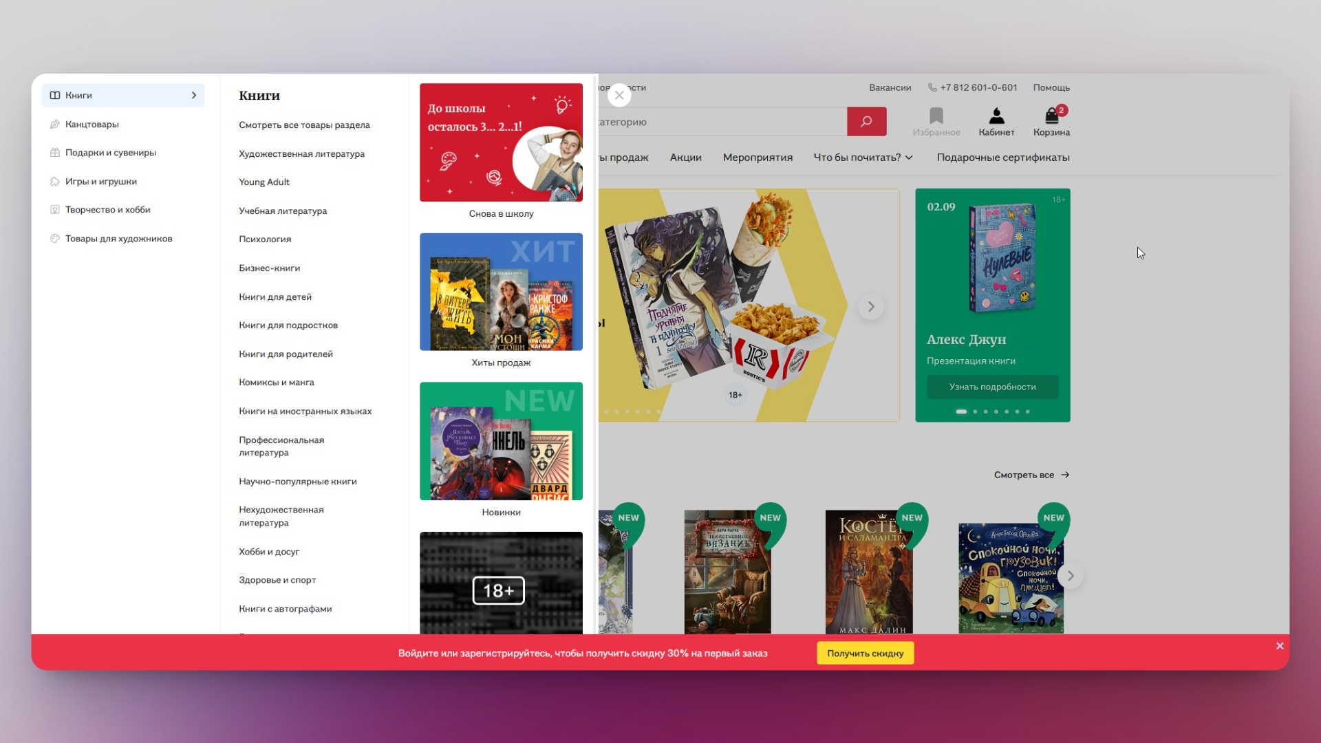This screenshot has height=743, width=1321.
Task: Open Акции navigation tab
Action: (685, 158)
